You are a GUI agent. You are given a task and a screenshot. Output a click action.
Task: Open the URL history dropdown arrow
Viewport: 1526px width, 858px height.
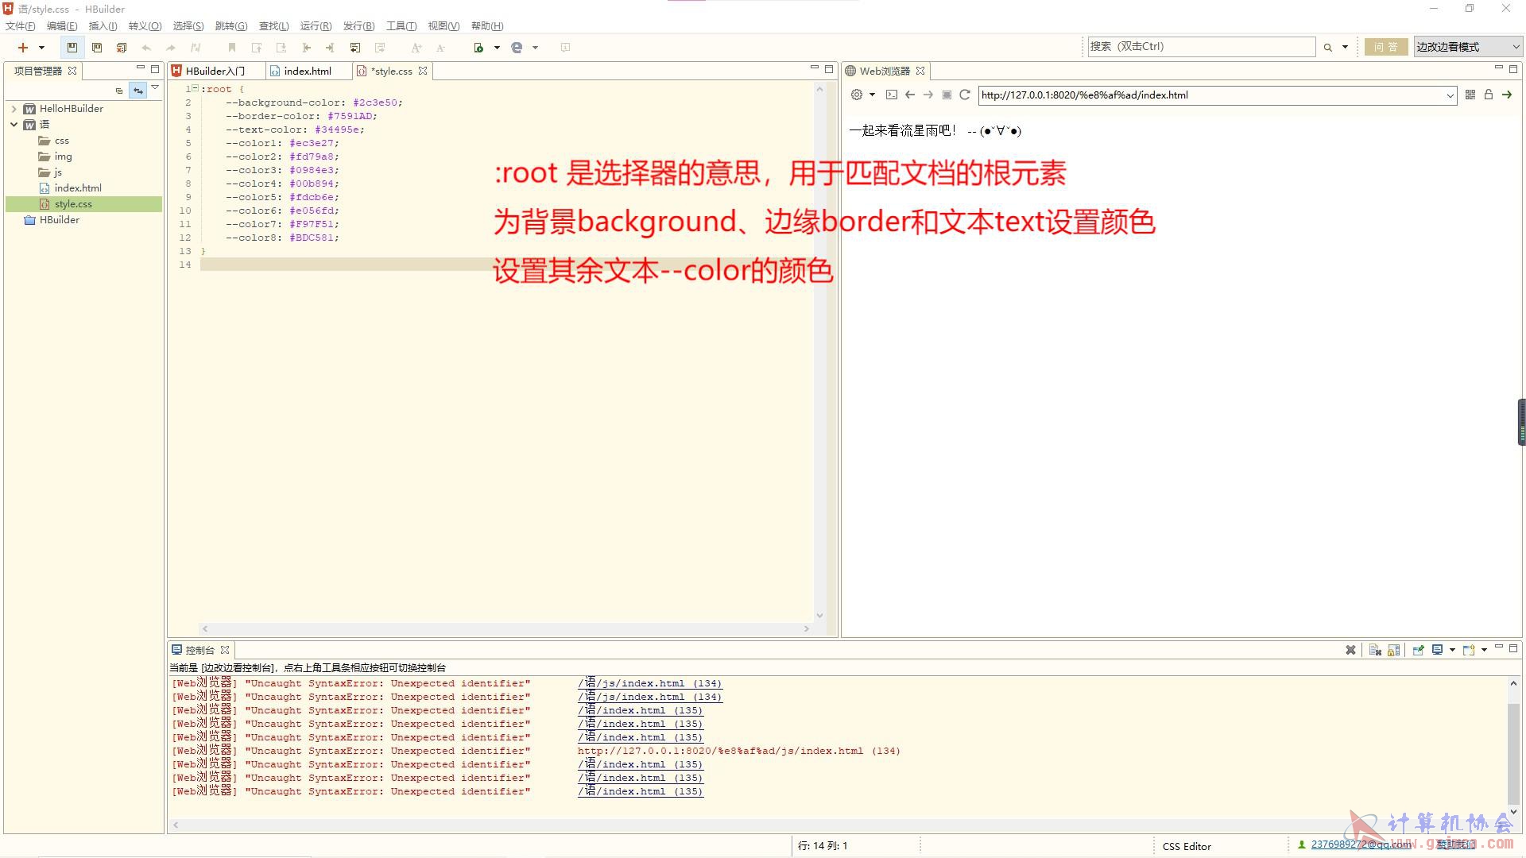pyautogui.click(x=1450, y=95)
